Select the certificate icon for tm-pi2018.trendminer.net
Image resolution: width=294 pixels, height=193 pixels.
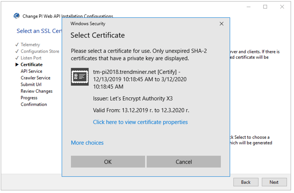coord(79,77)
